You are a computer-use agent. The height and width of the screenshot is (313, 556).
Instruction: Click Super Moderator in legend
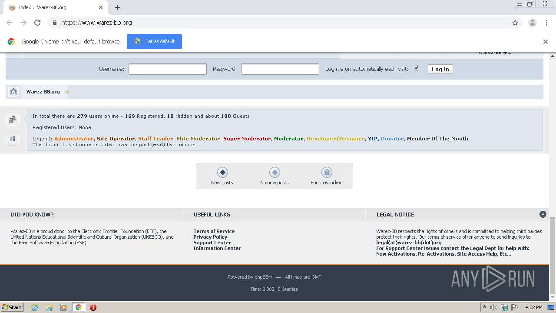point(247,139)
